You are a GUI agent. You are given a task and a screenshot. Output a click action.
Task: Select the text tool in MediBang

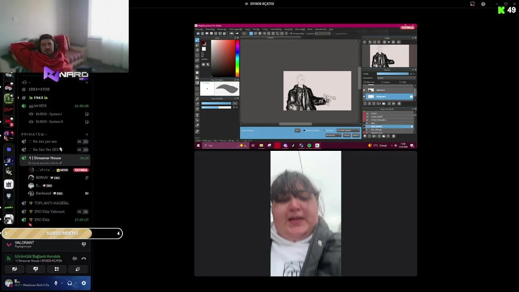point(197,115)
